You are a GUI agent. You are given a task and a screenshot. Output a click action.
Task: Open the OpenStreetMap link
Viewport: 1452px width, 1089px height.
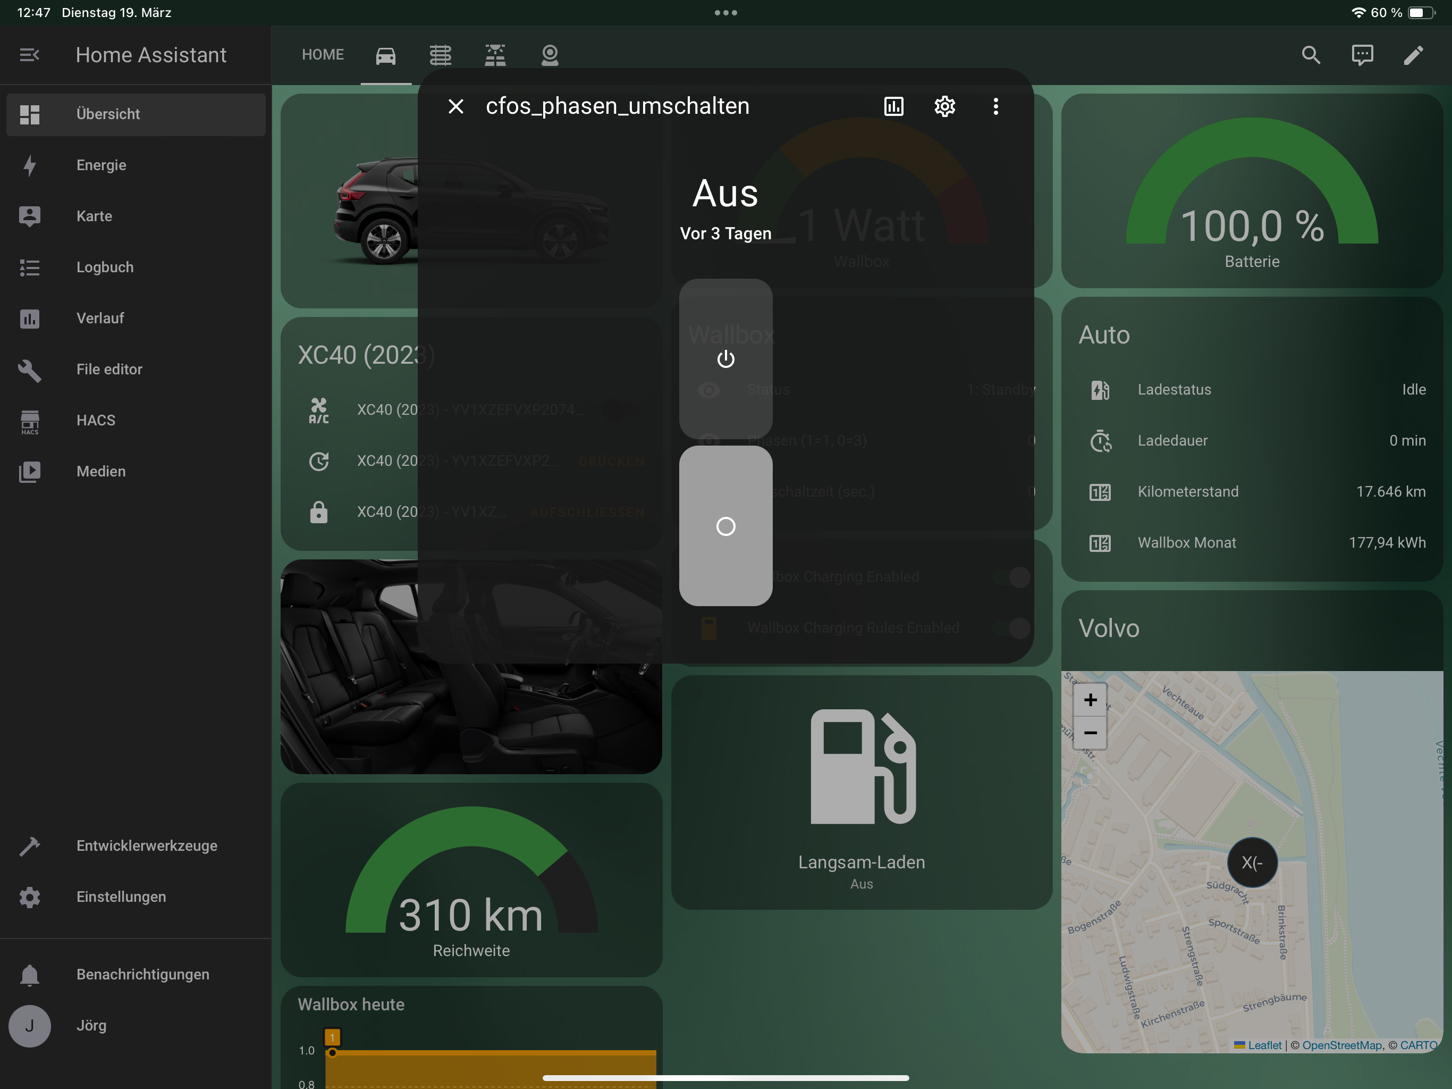[x=1343, y=1045]
